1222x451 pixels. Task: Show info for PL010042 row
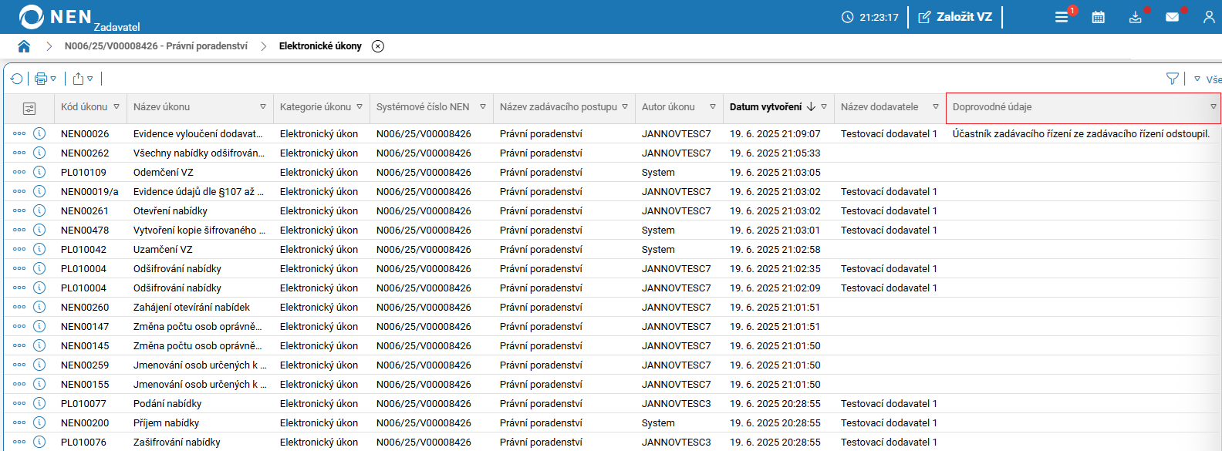click(39, 249)
